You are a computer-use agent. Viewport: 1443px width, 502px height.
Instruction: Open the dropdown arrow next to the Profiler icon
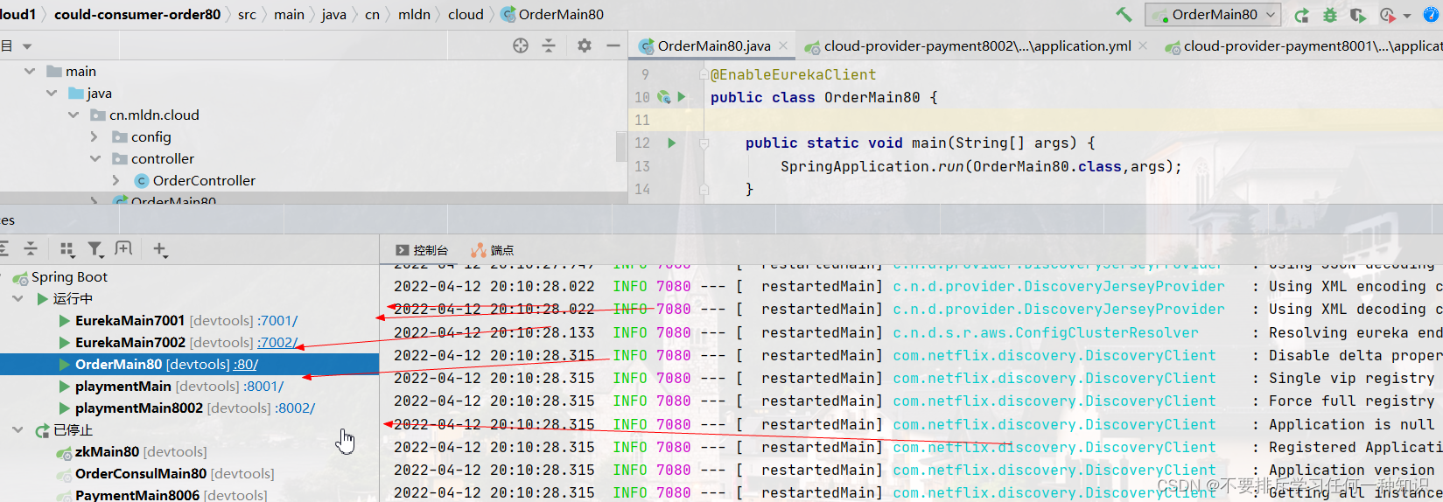coord(1407,16)
